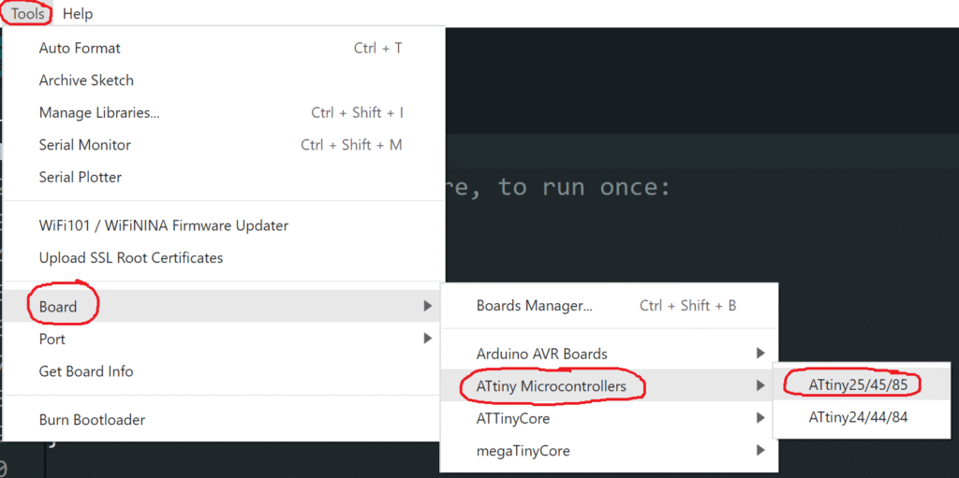
Task: Expand the ATtiny Microcontrollers submenu
Action: point(552,386)
